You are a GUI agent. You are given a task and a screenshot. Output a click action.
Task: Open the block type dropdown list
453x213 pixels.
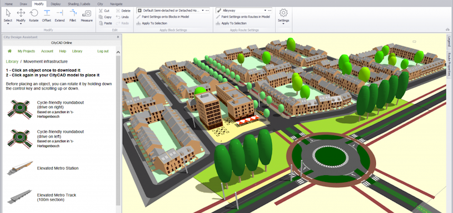point(203,11)
